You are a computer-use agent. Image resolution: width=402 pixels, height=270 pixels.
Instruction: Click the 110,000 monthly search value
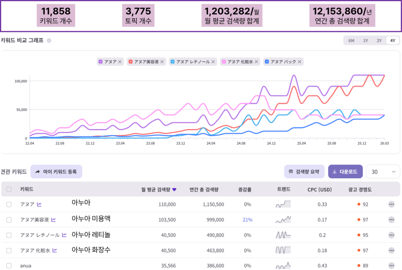(x=167, y=204)
